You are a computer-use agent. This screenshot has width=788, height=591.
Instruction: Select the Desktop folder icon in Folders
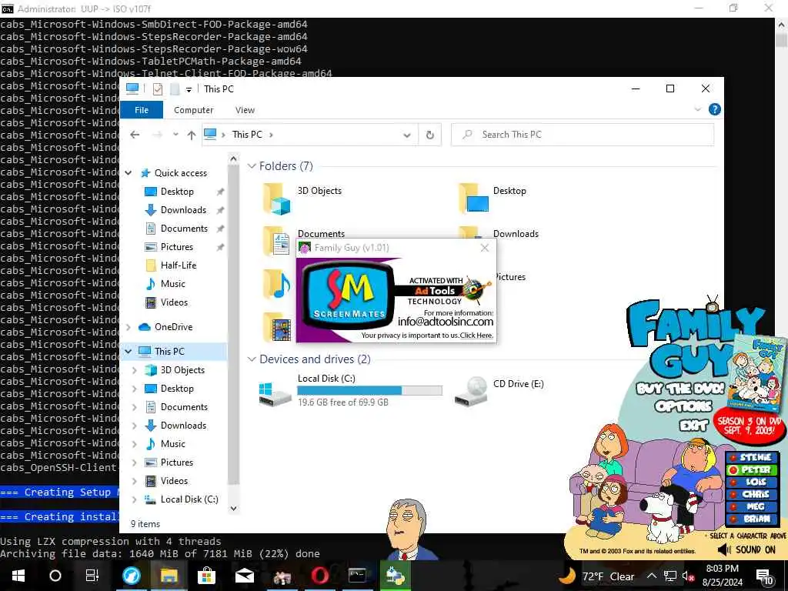[x=473, y=198]
